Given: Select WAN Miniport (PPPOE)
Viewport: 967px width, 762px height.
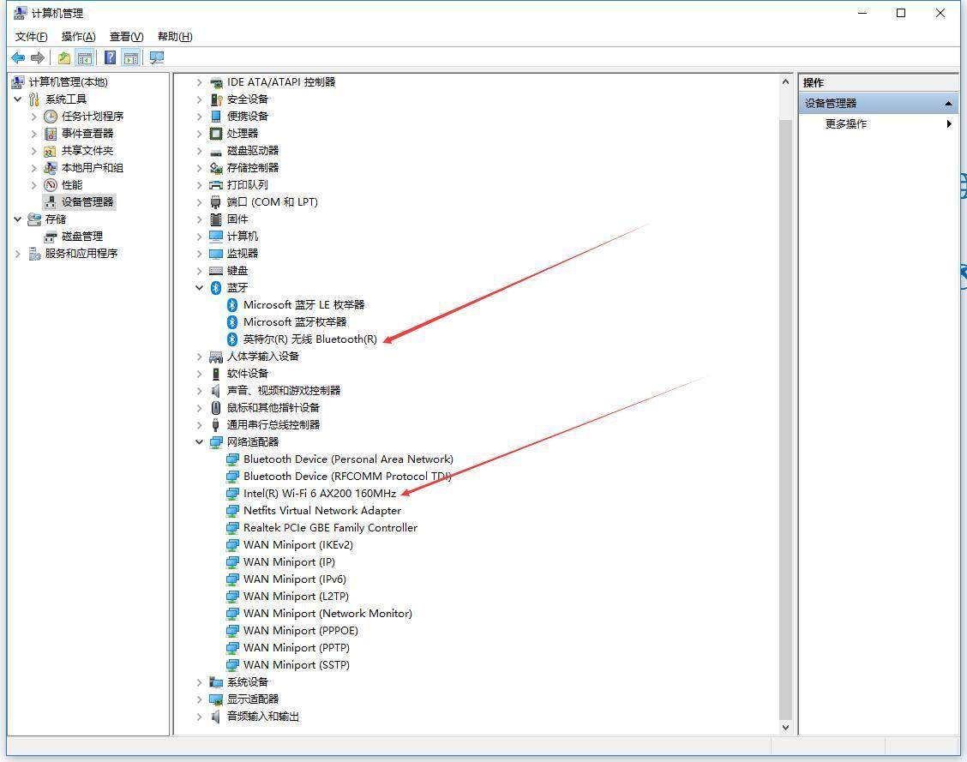Looking at the screenshot, I should 300,631.
